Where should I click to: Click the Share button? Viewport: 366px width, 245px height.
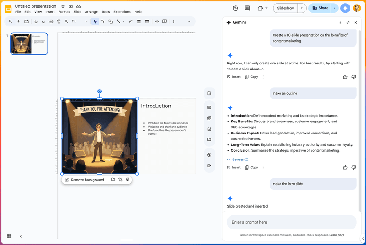coord(320,8)
